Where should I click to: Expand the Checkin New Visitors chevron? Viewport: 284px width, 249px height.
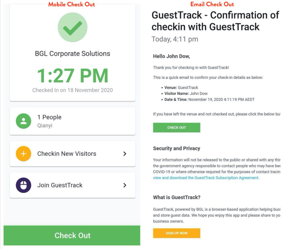pos(125,154)
